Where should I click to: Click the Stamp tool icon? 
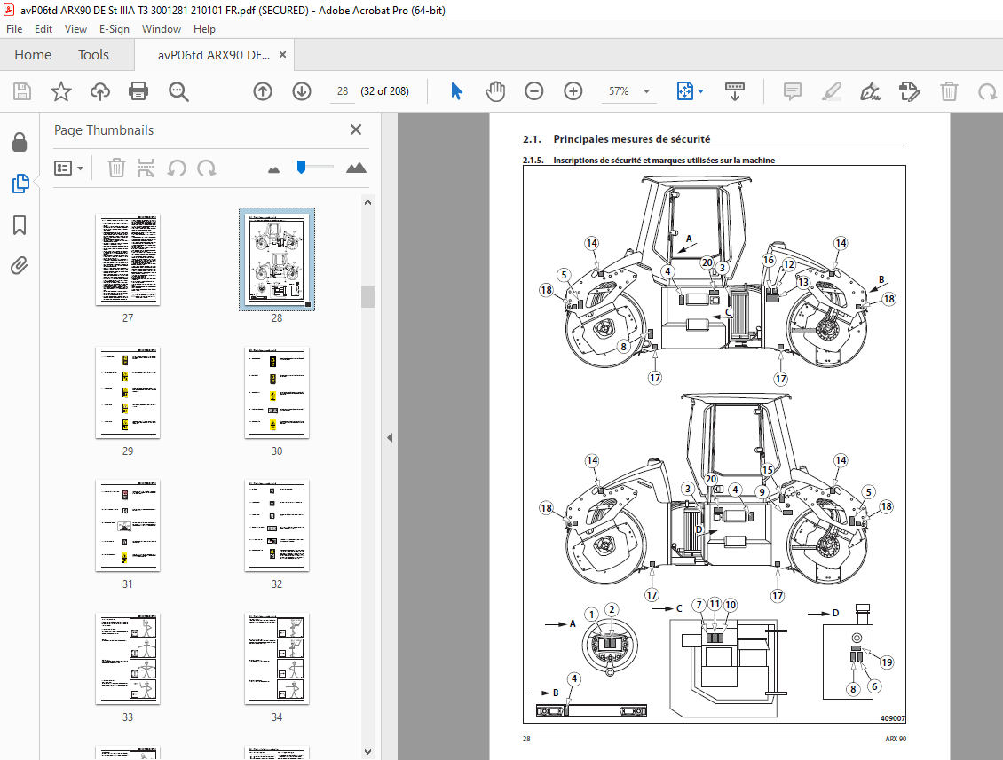tap(909, 91)
